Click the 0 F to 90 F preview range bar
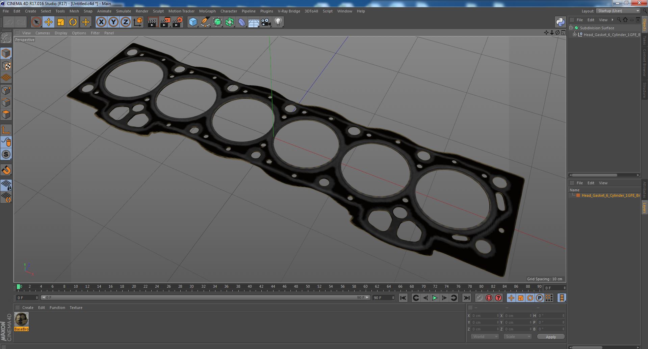Screen dimensions: 648x349 tap(205, 297)
